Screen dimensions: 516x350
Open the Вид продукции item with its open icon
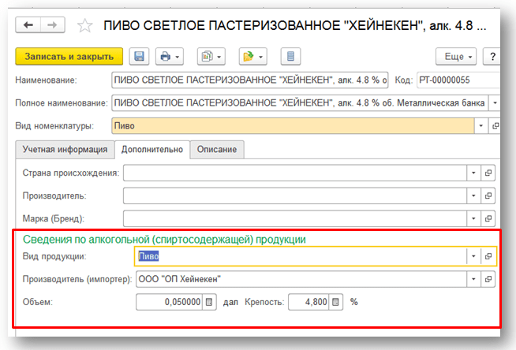pos(488,256)
